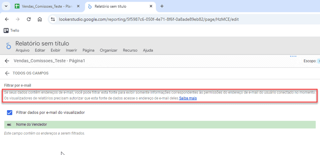320x155 pixels.
Task: Close the Relatório sem título tab
Action: coord(151,6)
